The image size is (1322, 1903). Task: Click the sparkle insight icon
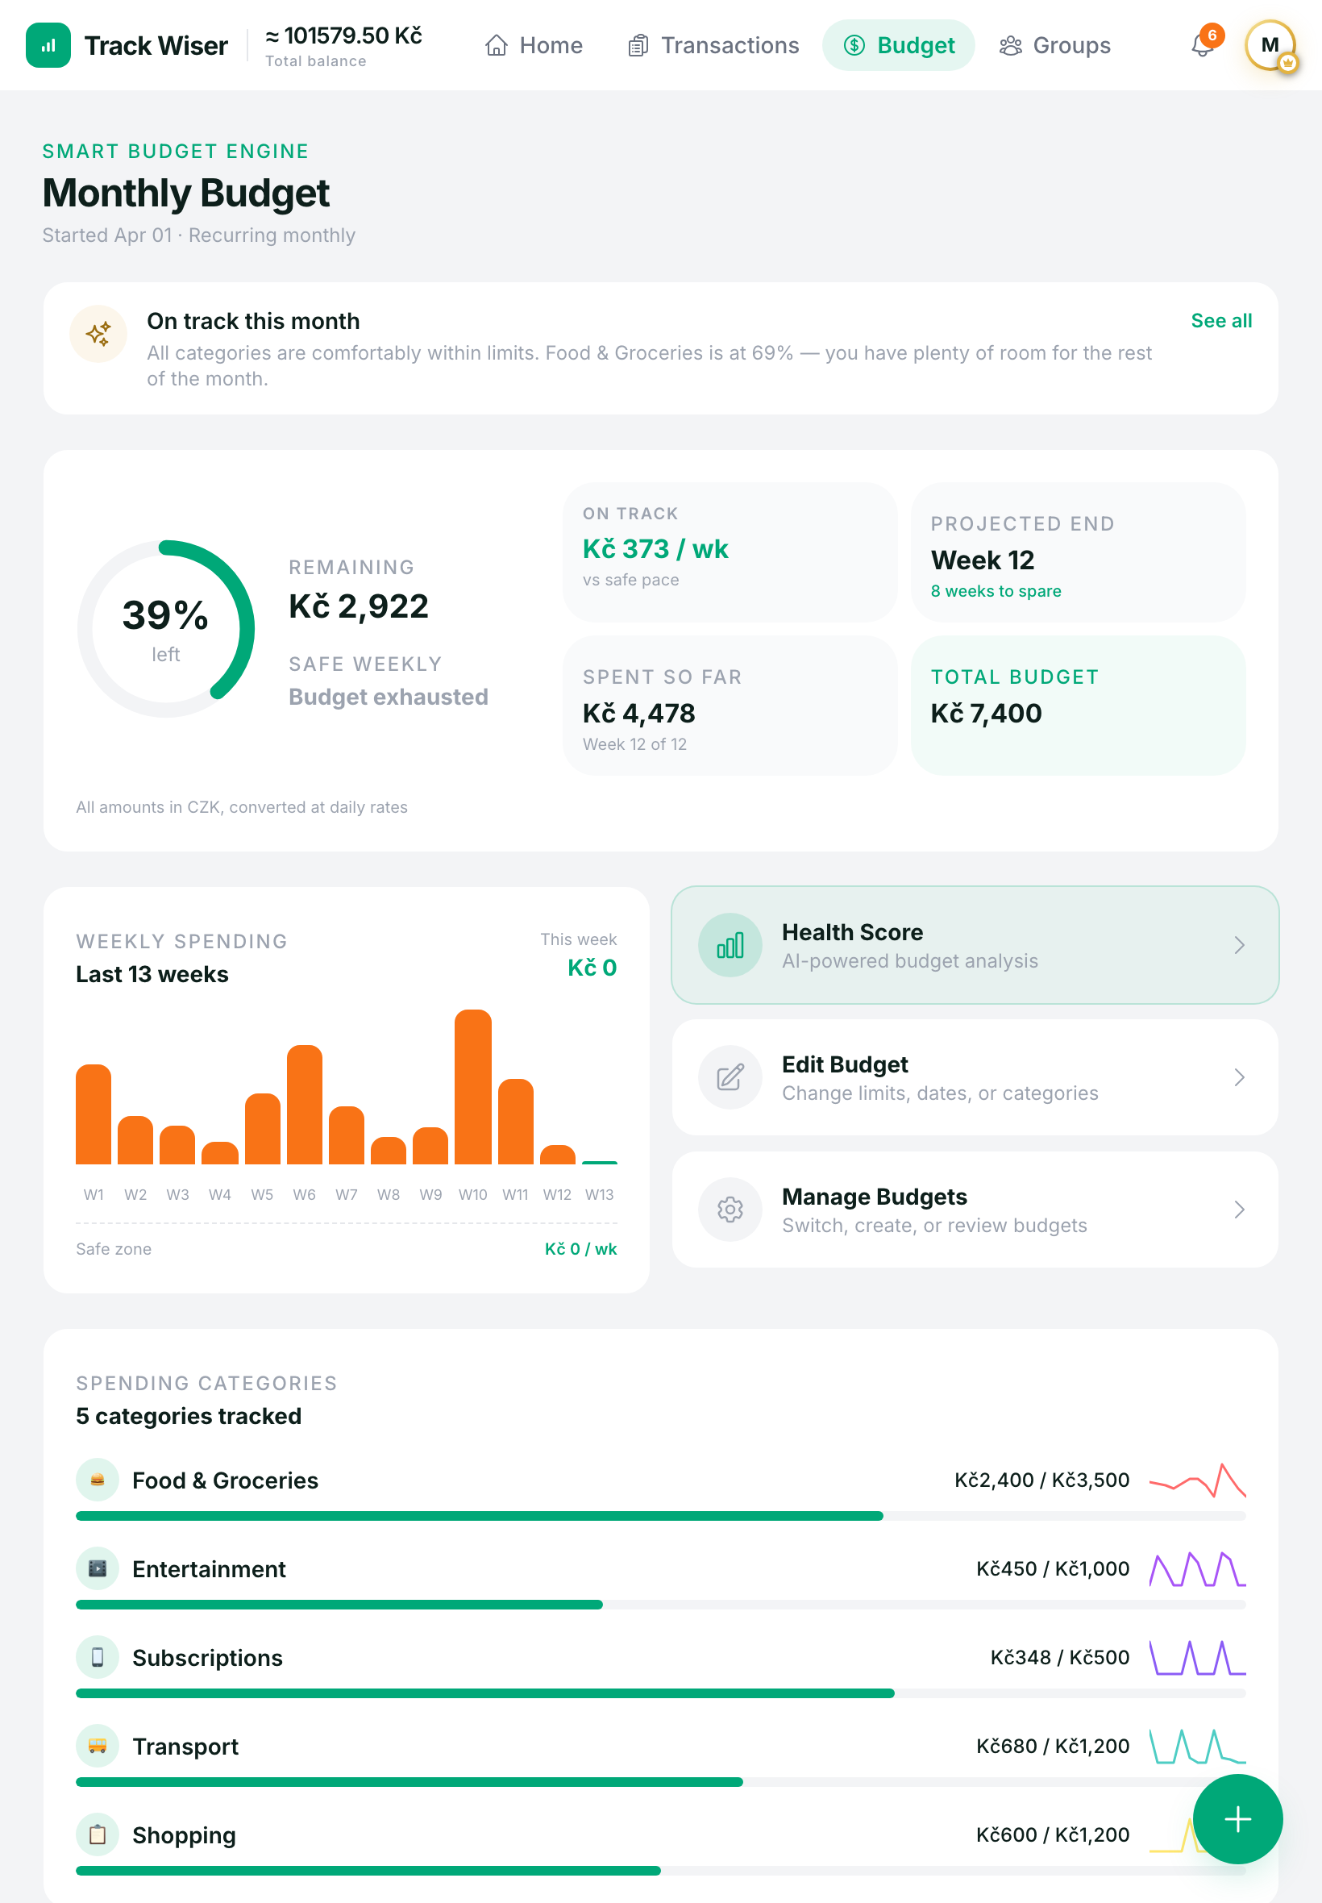pyautogui.click(x=98, y=334)
